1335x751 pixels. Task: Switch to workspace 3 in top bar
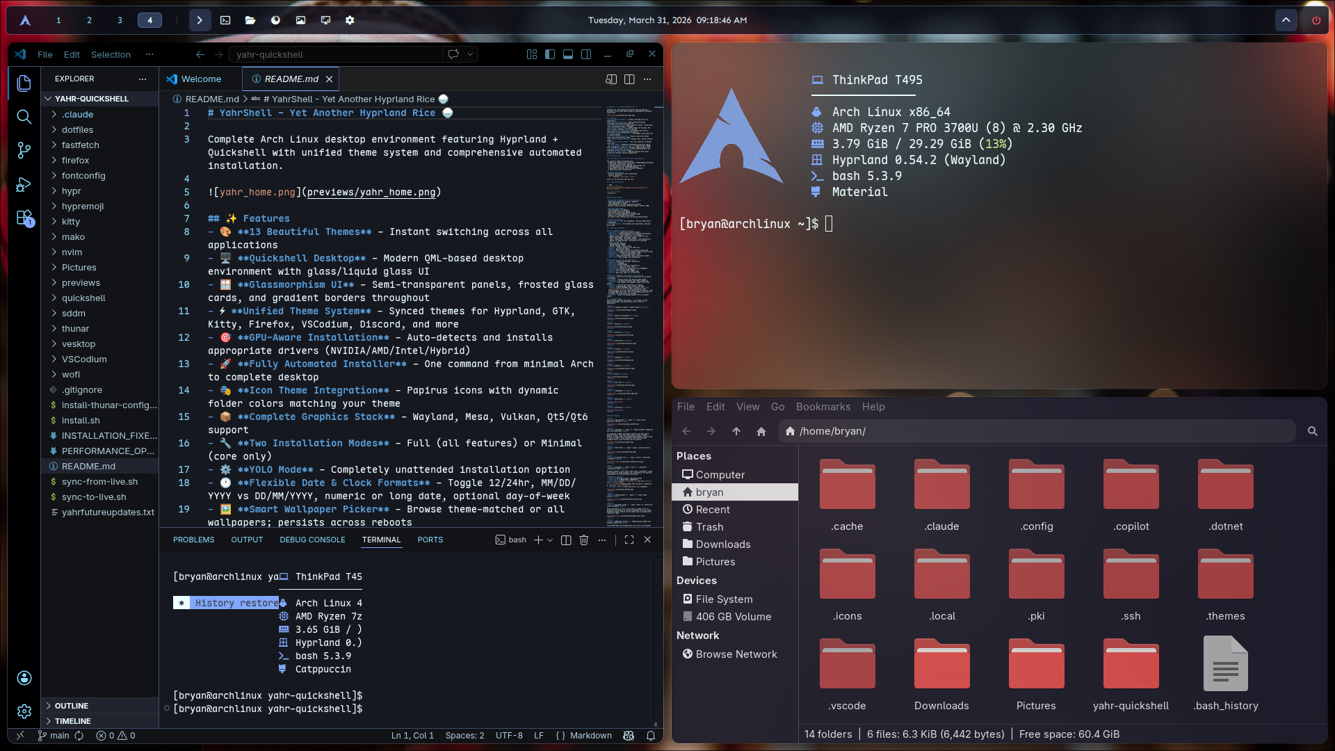click(x=120, y=20)
